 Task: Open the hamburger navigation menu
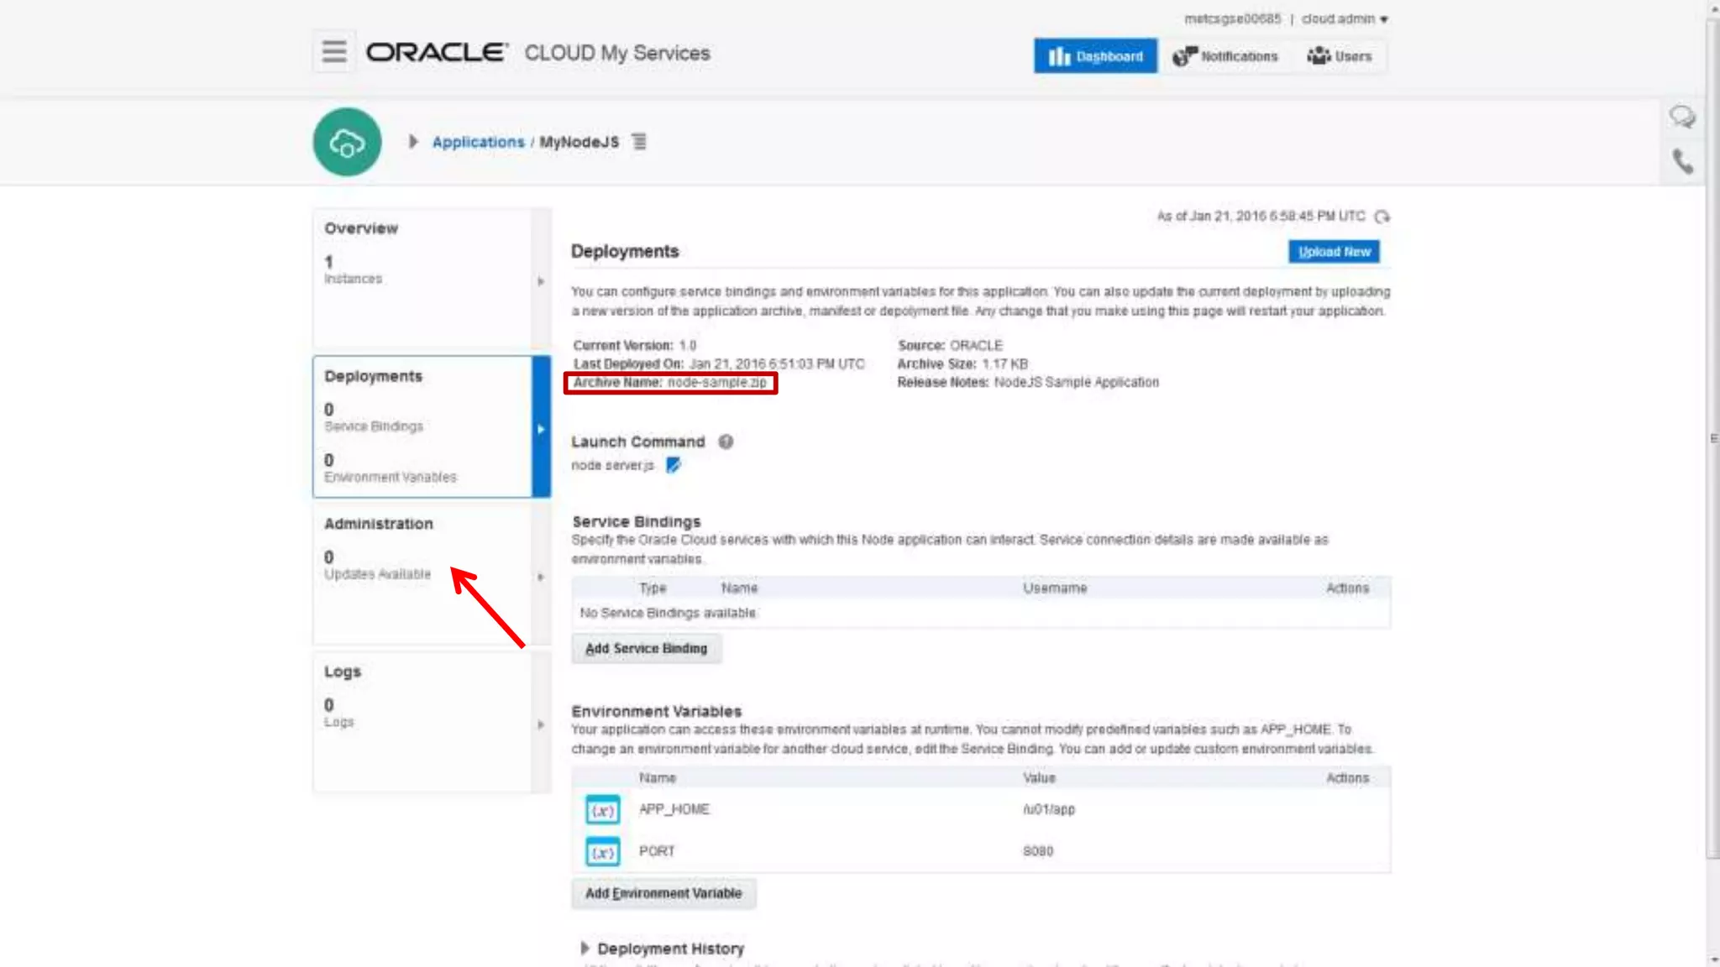click(333, 52)
